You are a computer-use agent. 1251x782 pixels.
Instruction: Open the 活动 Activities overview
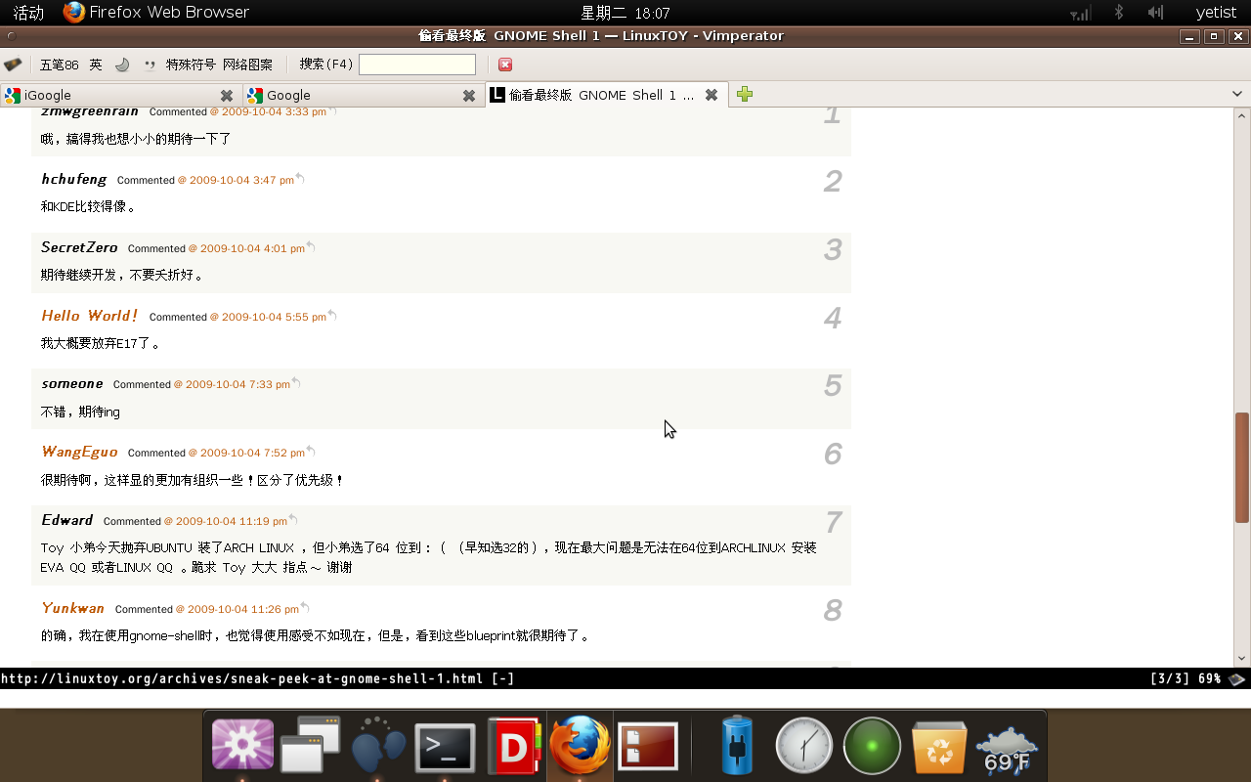pyautogui.click(x=28, y=13)
